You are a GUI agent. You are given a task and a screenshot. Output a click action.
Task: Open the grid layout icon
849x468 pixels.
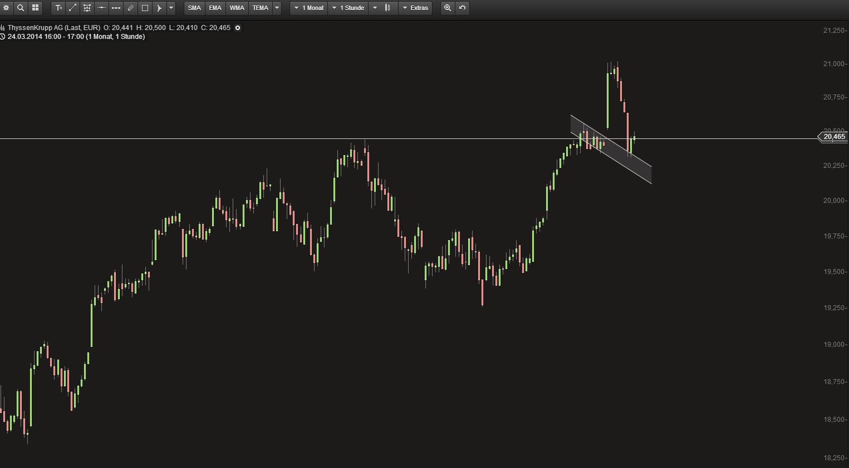click(35, 8)
